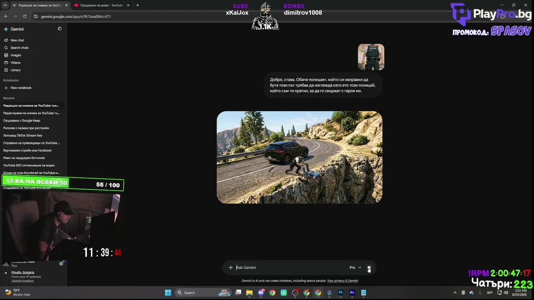The image size is (534, 300).
Task: Open File Explorer from taskbar
Action: coord(249,293)
